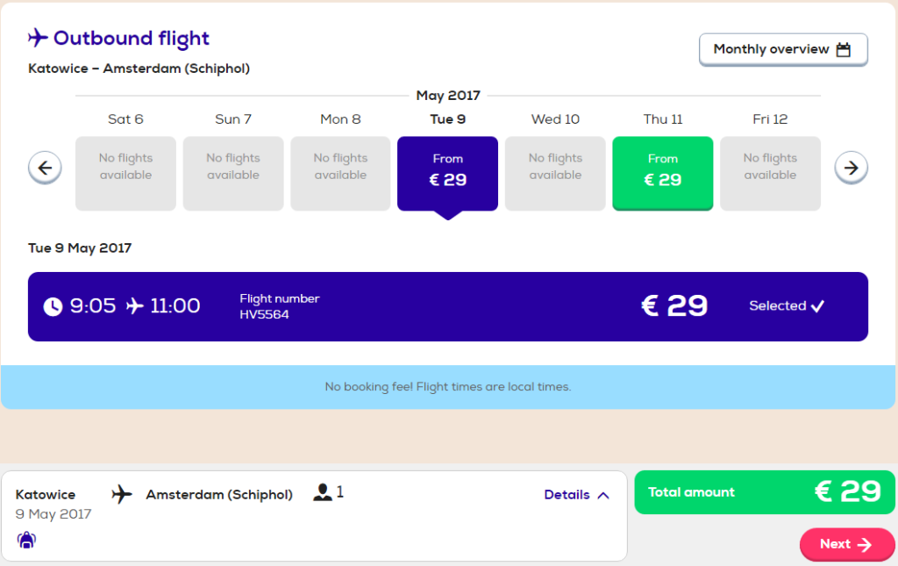Click the 9:05 to 11:00 flight row
Viewport: 898px width, 566px height.
pos(448,306)
